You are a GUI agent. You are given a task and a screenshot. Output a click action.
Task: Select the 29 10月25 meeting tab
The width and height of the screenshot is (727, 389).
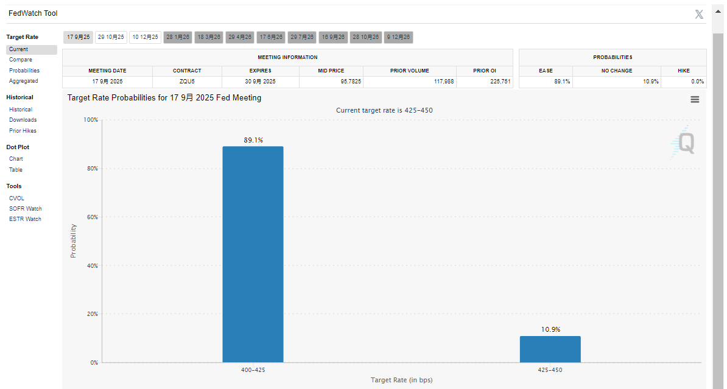pyautogui.click(x=111, y=37)
